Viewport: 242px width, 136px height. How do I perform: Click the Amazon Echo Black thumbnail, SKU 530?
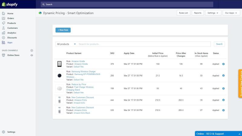point(59,110)
